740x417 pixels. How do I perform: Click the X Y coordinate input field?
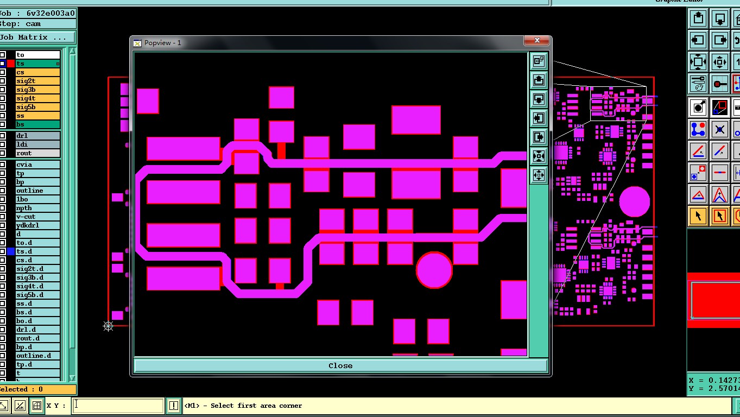118,406
